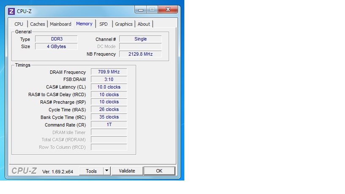Image resolution: width=345 pixels, height=194 pixels.
Task: Click the CPU-Z purple Z title icon
Action: (11, 11)
